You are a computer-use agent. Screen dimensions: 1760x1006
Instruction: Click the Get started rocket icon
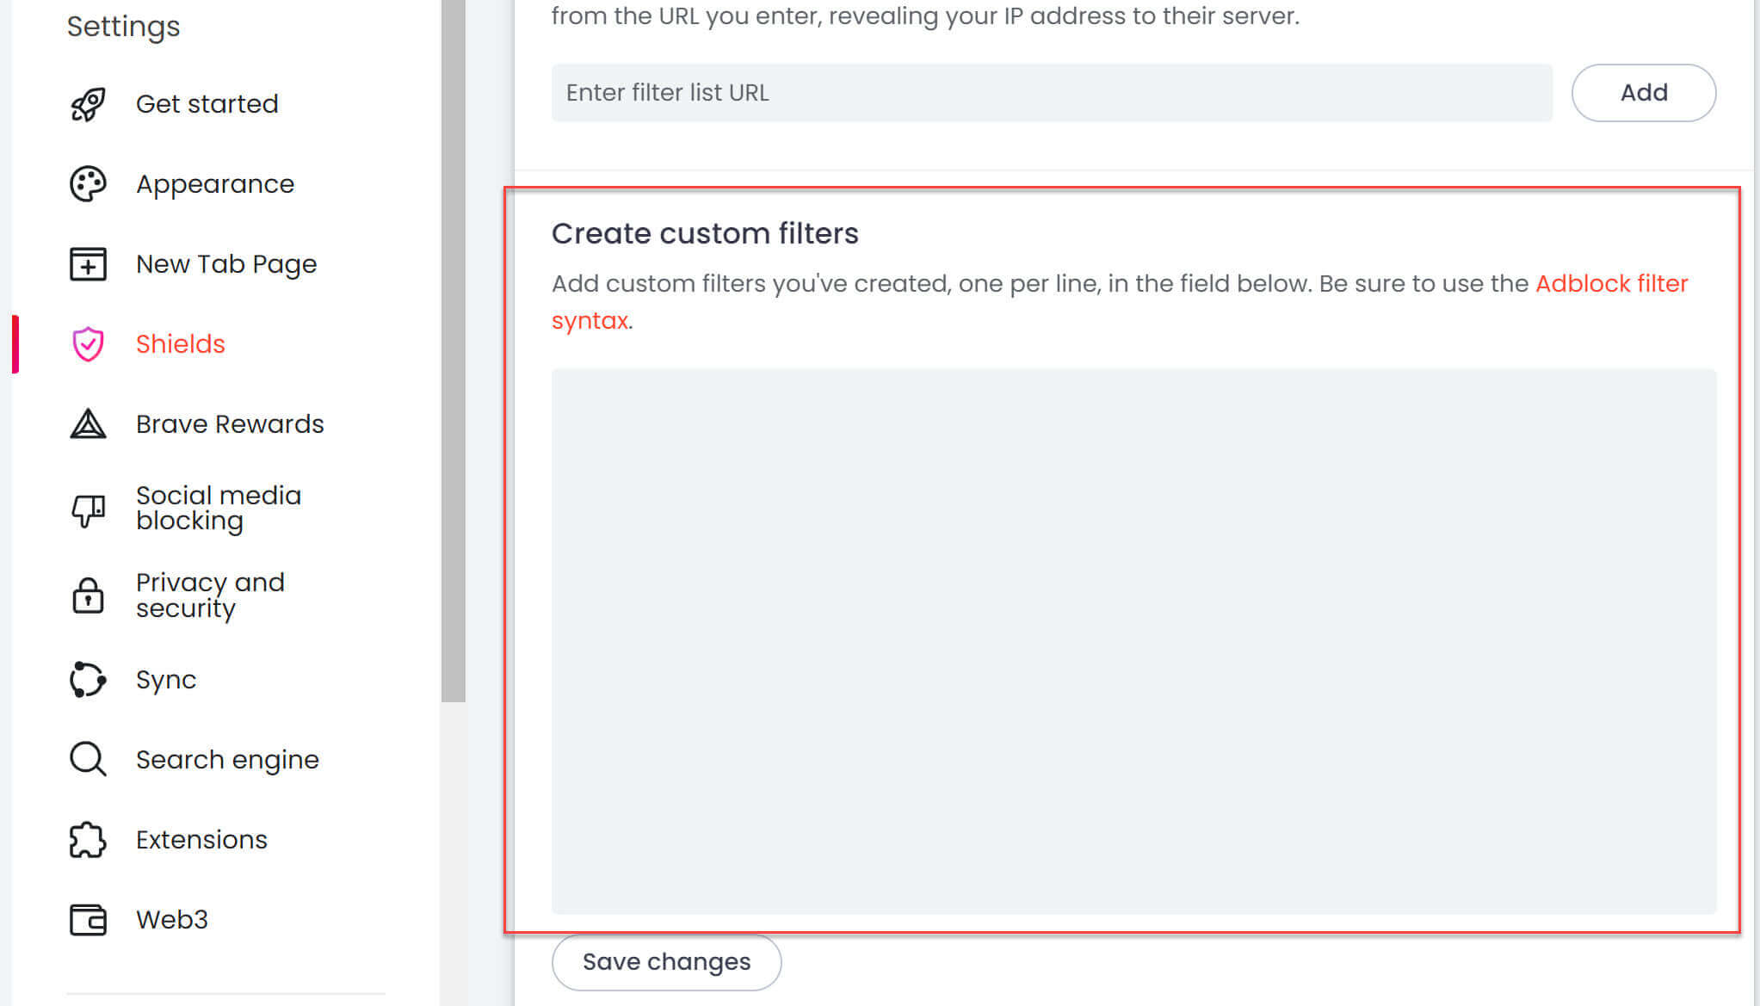[88, 104]
